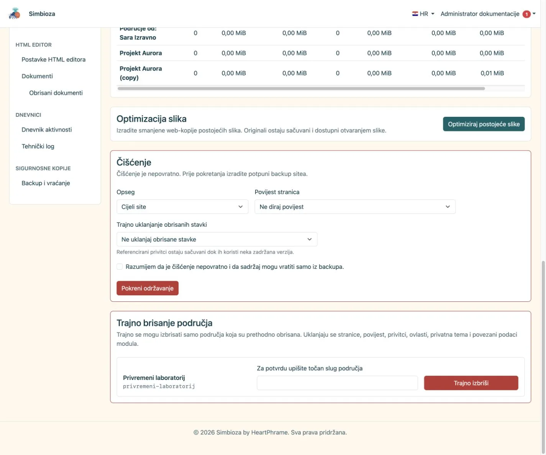Viewport: 546px width, 455px height.
Task: Go to Dokumenti in the sidebar
Action: pyautogui.click(x=37, y=76)
